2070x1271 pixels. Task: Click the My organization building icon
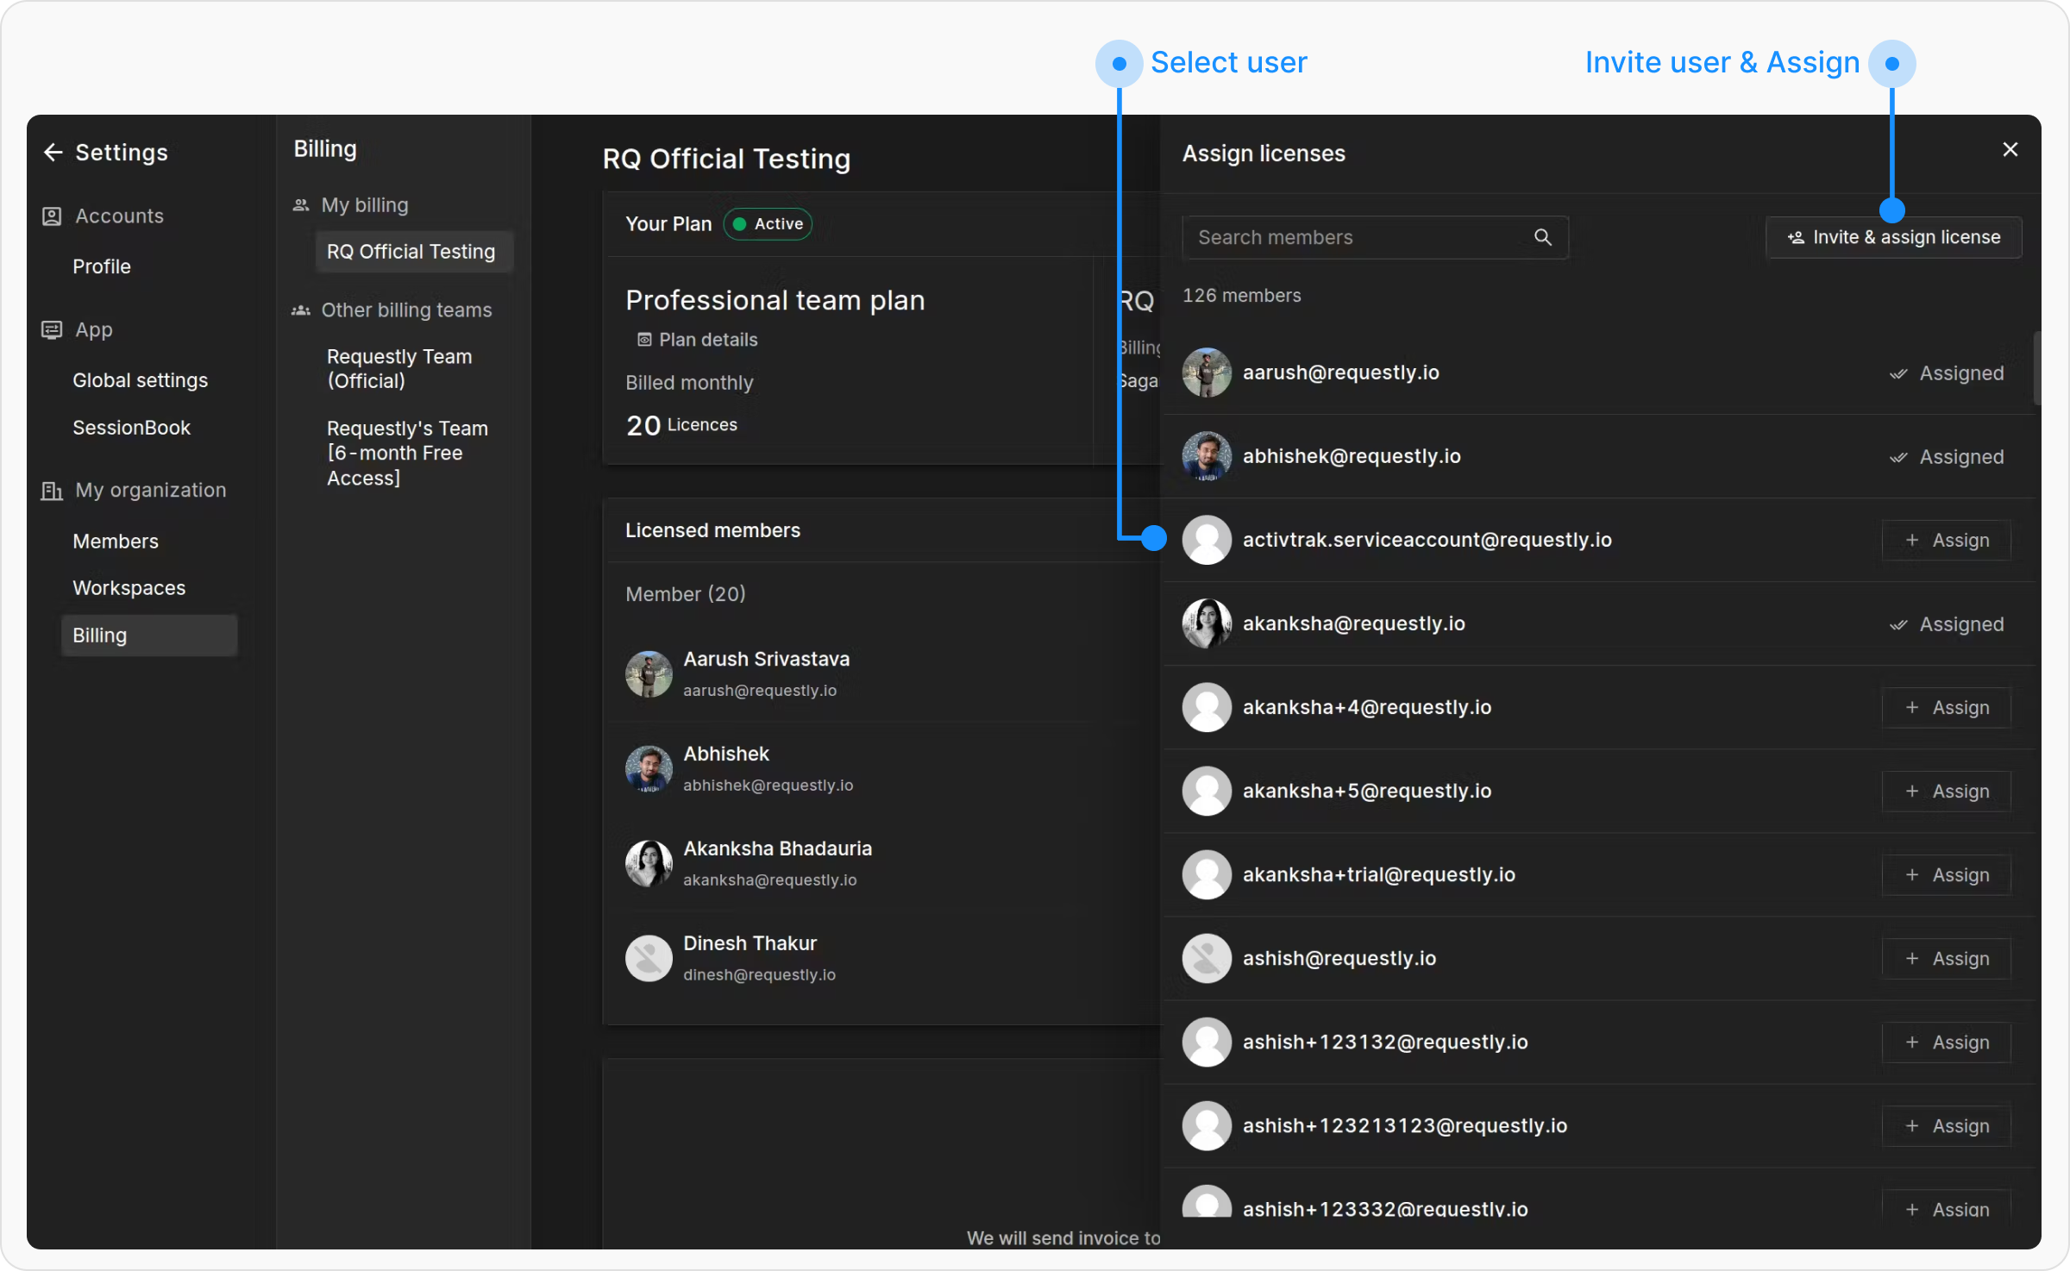tap(52, 491)
